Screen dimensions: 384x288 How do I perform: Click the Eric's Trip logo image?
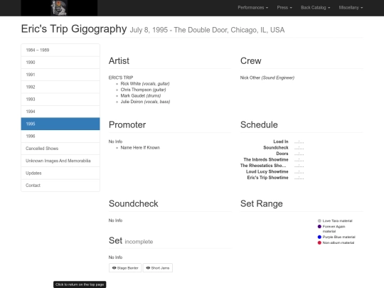coord(59,8)
